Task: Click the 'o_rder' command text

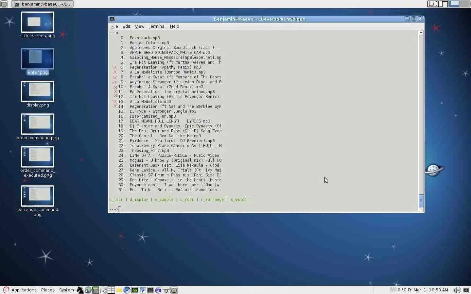Action: (187, 200)
